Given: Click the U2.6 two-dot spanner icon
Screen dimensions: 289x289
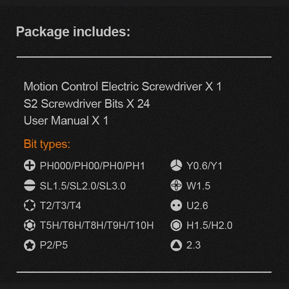Looking at the screenshot, I should pyautogui.click(x=176, y=205).
